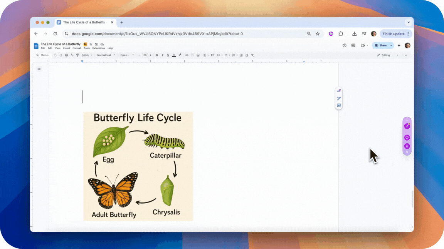
Task: Toggle underline formatting
Action: 168,55
